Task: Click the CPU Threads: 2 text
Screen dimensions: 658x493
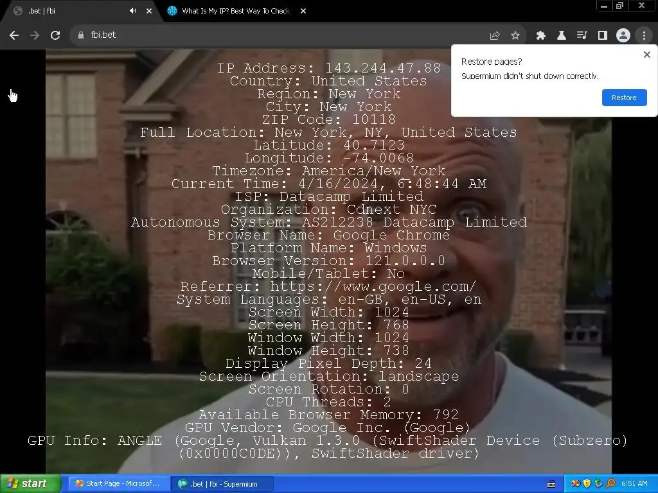Action: 328,402
